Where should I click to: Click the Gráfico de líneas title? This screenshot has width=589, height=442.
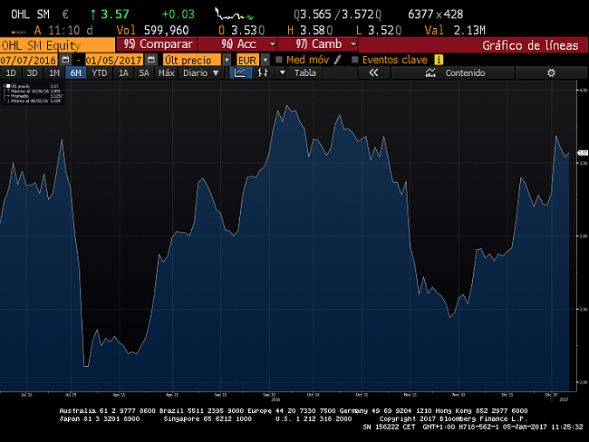coord(530,45)
